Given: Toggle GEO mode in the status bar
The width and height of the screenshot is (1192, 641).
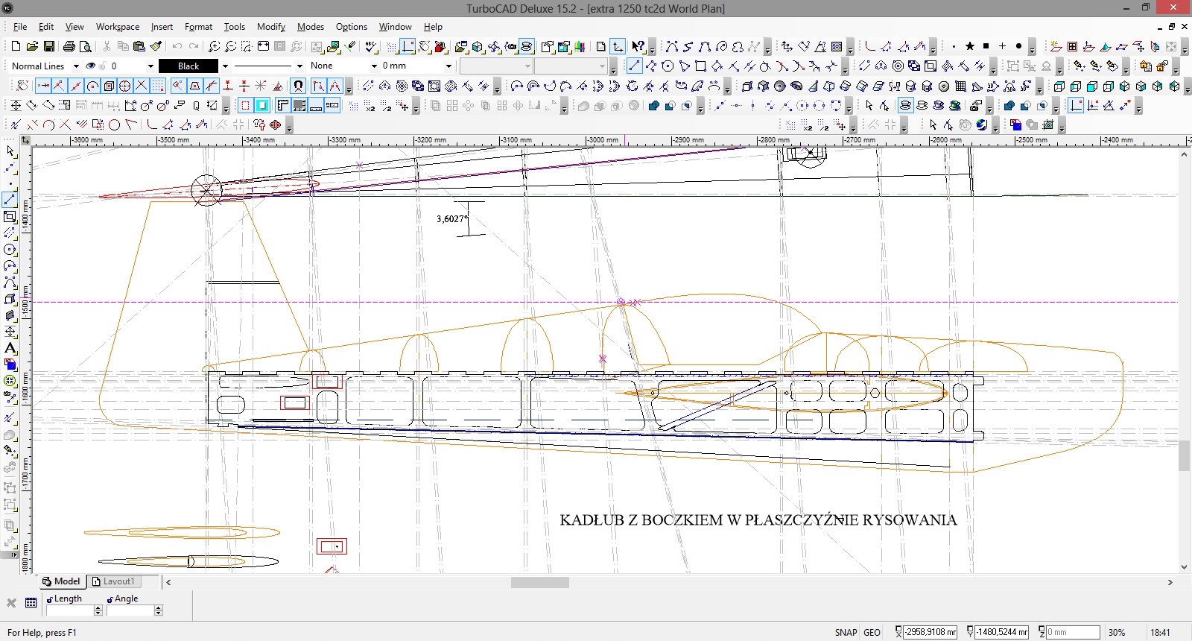Looking at the screenshot, I should pyautogui.click(x=872, y=632).
